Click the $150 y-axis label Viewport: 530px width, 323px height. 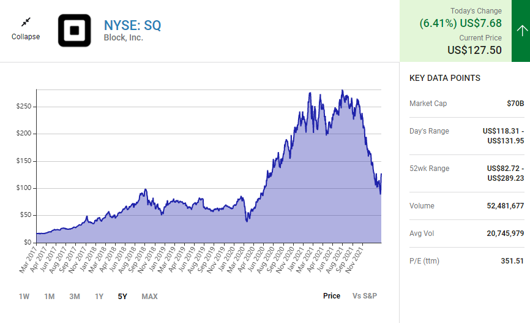click(x=24, y=161)
